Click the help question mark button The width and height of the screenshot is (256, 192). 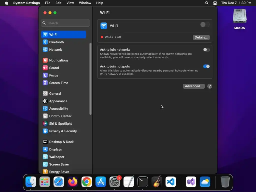tap(210, 86)
